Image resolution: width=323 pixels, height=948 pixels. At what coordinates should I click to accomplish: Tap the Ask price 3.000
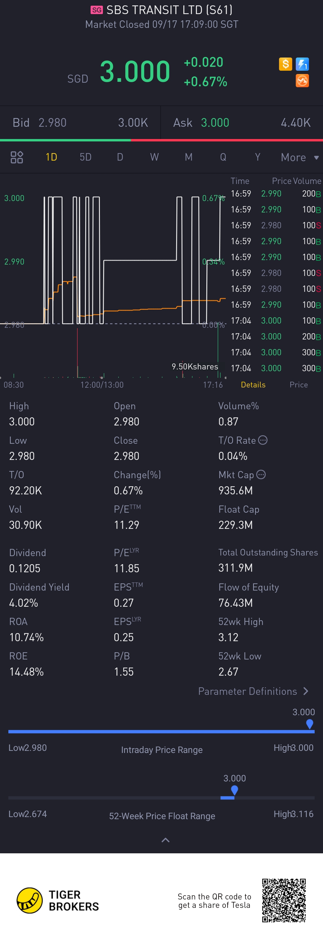215,123
